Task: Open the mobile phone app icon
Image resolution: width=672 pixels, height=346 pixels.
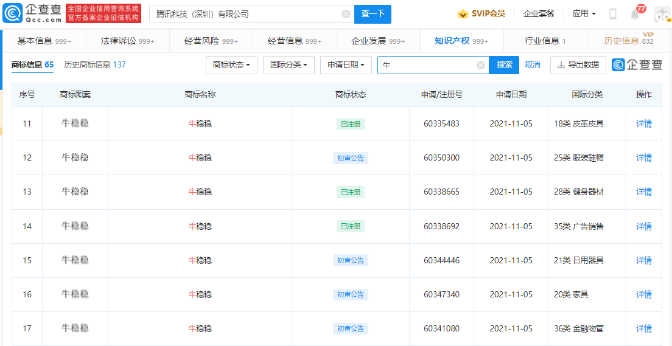Action: coord(613,14)
